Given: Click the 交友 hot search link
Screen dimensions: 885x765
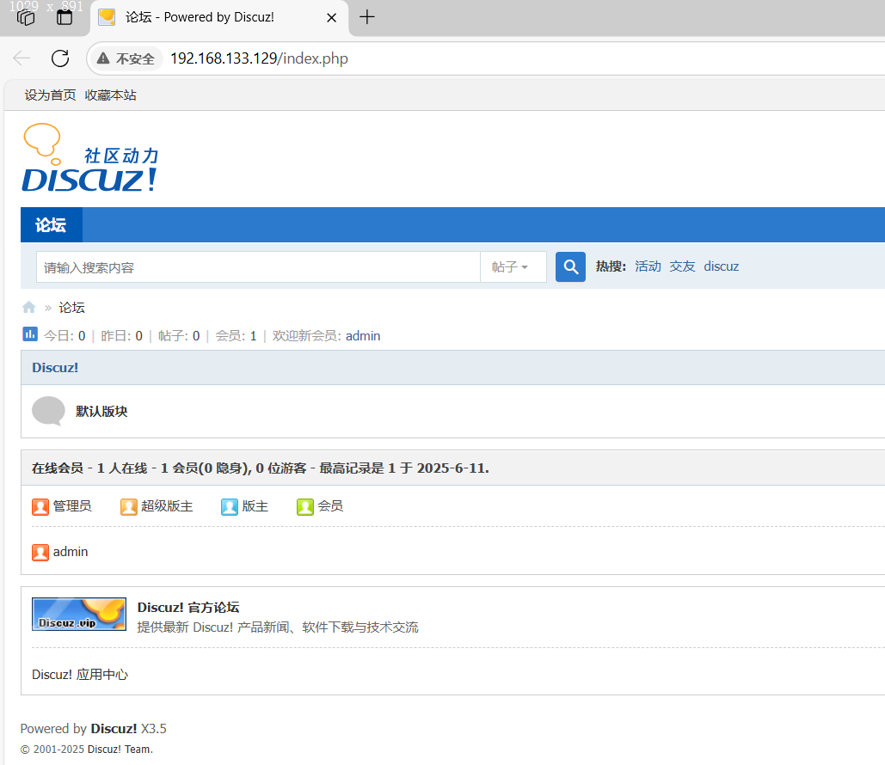Looking at the screenshot, I should [682, 266].
